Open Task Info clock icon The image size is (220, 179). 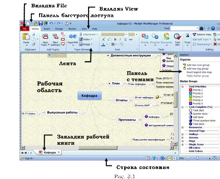pyautogui.click(x=177, y=37)
